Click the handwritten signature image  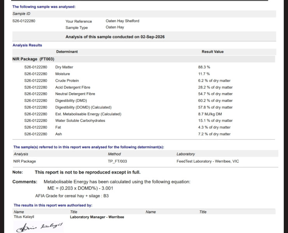coord(39,227)
